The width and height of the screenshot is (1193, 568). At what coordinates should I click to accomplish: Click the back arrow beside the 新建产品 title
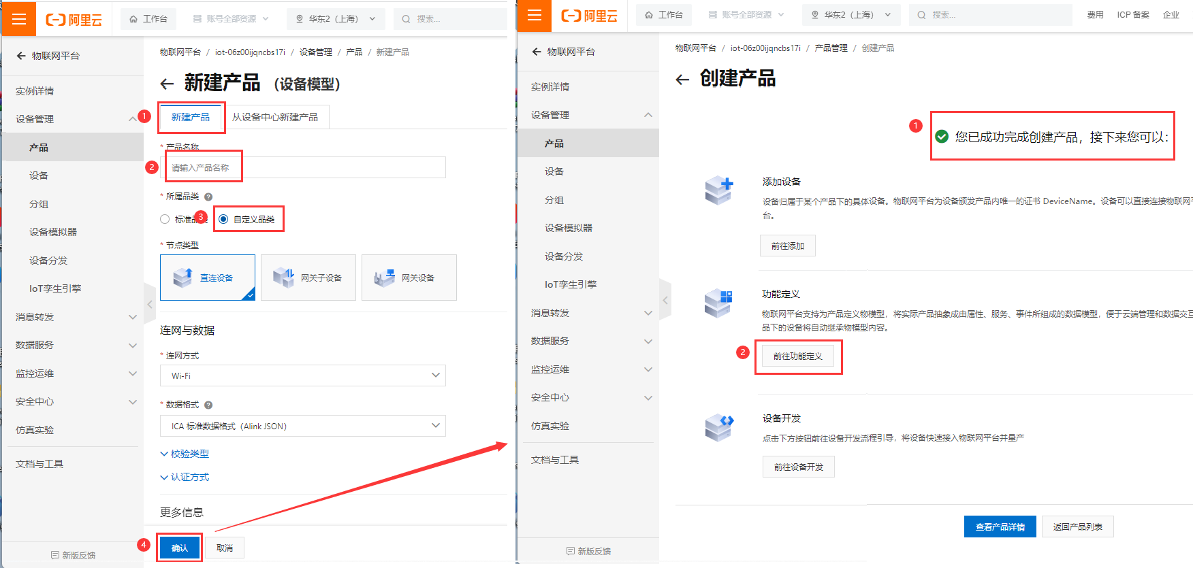pos(167,84)
